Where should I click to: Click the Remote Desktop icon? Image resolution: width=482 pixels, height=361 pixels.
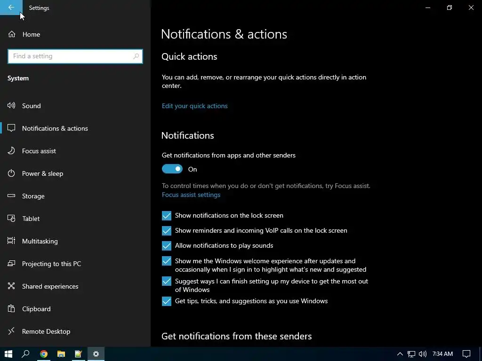[x=11, y=331]
